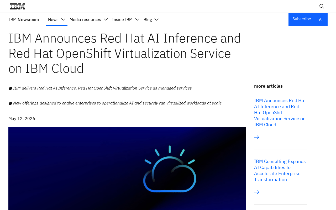The width and height of the screenshot is (336, 210).
Task: Open the Blog menu item
Action: (148, 19)
